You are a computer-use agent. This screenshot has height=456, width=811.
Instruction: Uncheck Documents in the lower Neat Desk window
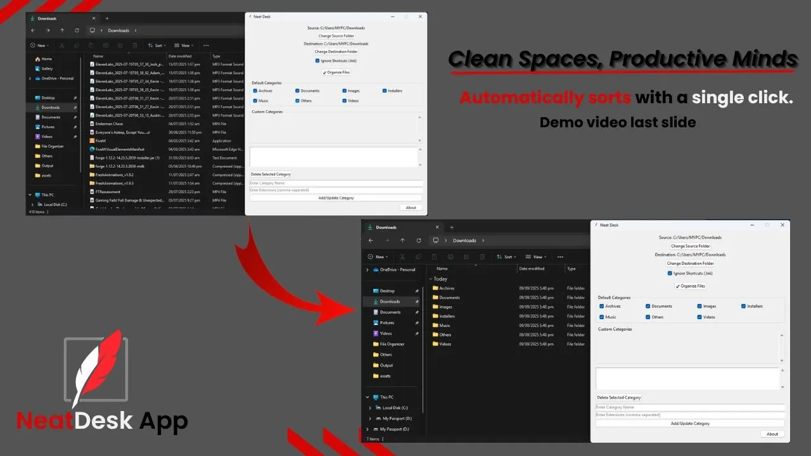pos(648,307)
